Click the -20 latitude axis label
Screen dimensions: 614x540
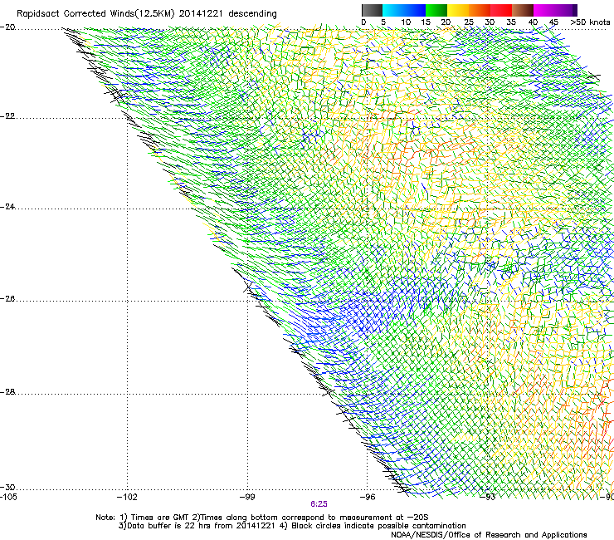(x=7, y=27)
